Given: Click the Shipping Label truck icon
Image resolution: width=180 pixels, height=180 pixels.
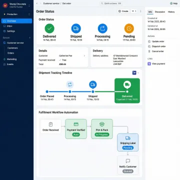Looking at the screenshot, I should click(x=128, y=138).
